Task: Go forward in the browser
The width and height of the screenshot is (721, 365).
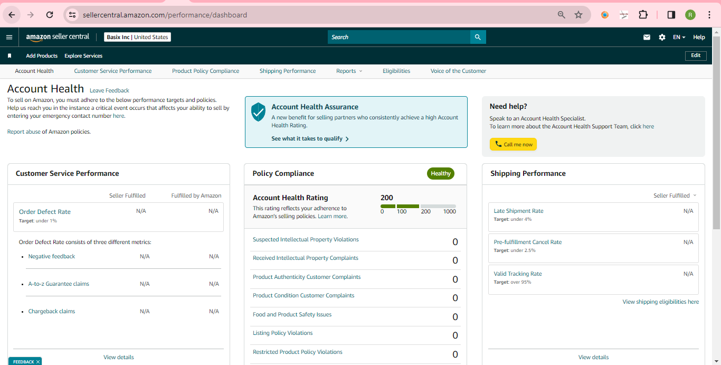Action: pyautogui.click(x=30, y=15)
